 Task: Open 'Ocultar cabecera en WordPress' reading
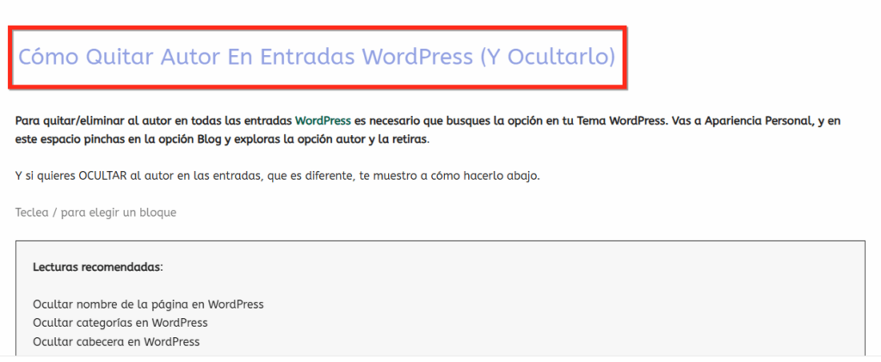116,341
